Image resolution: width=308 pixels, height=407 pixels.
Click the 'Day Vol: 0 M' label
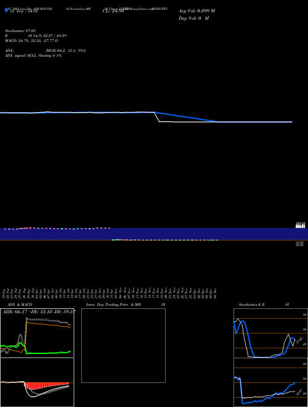click(193, 18)
